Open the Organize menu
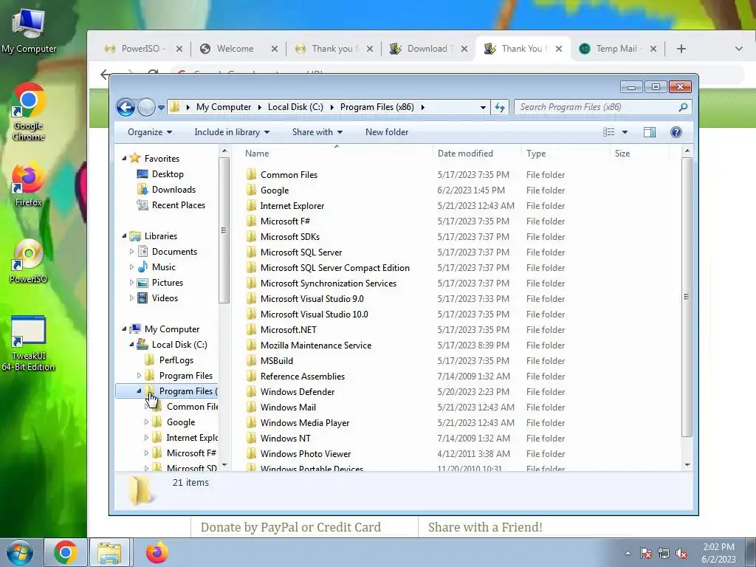Screen dimensions: 756x567 tap(150, 132)
